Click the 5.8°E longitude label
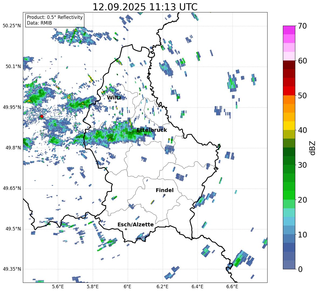The image size is (319, 292). tap(93, 287)
